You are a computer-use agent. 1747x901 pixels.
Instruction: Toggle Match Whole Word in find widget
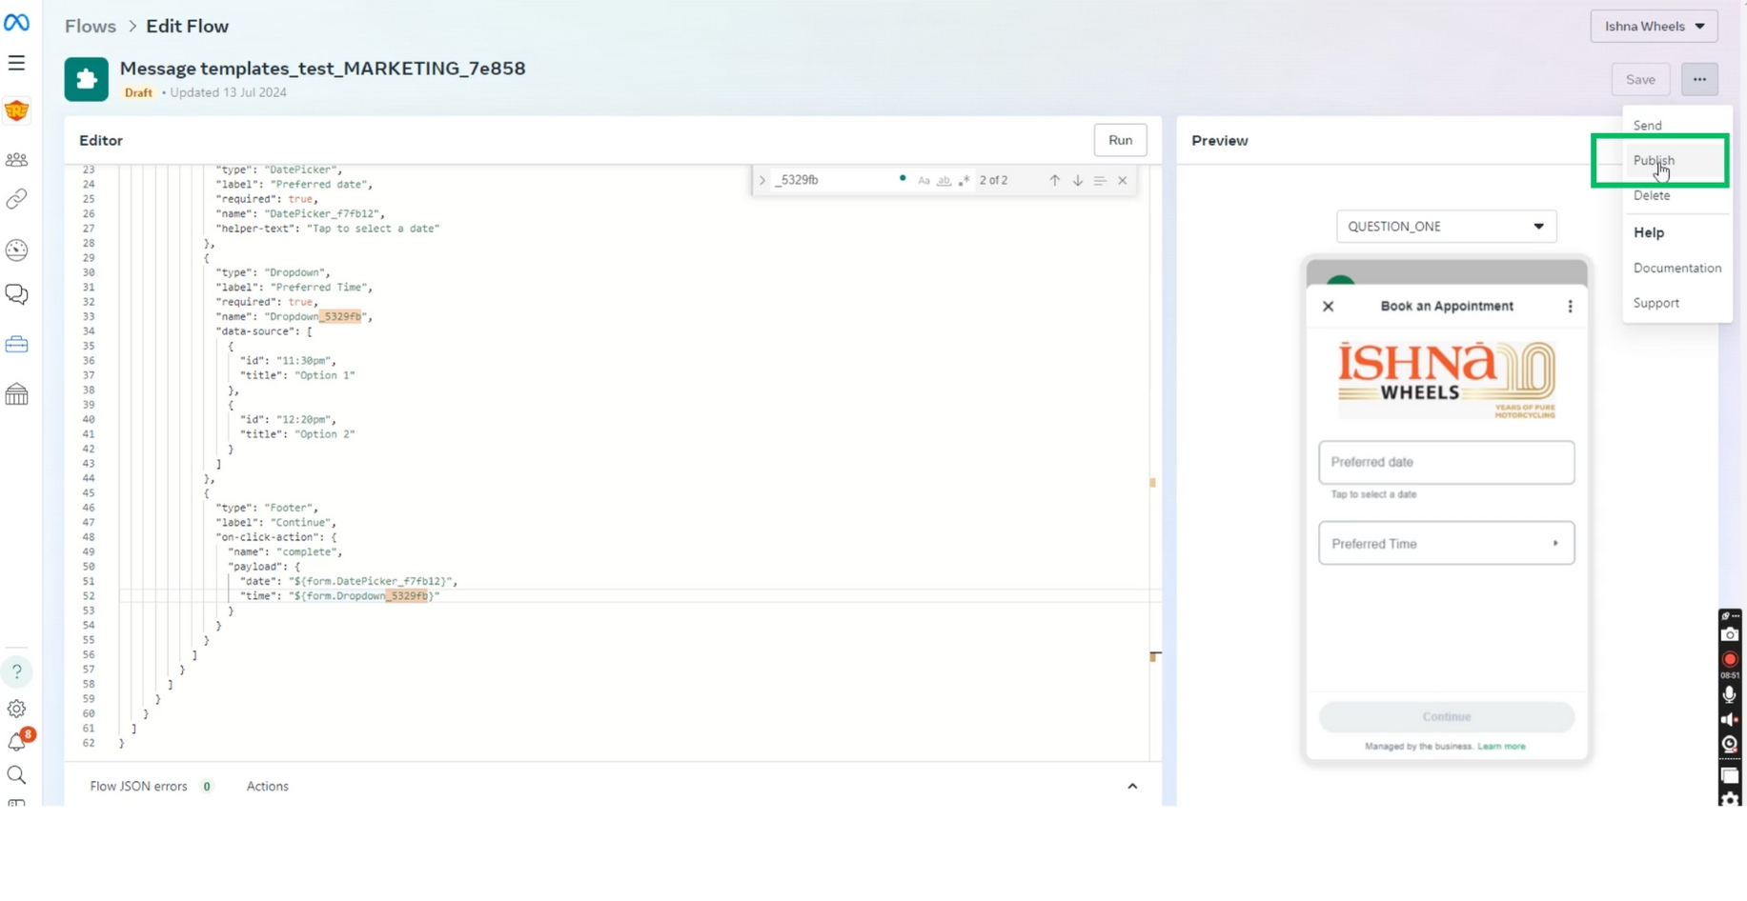click(x=944, y=180)
